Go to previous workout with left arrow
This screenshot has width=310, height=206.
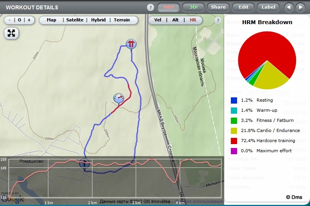(x=288, y=7)
